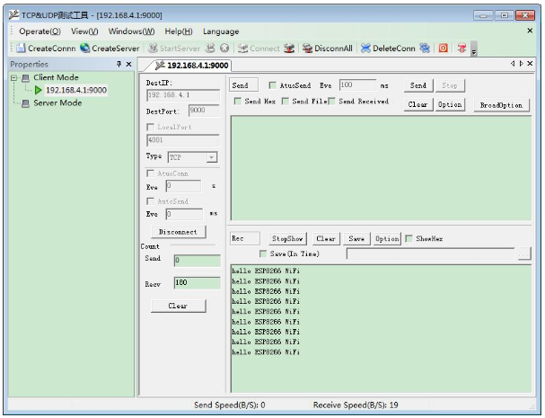Select Server Mode in the tree
The image size is (545, 418).
[57, 103]
